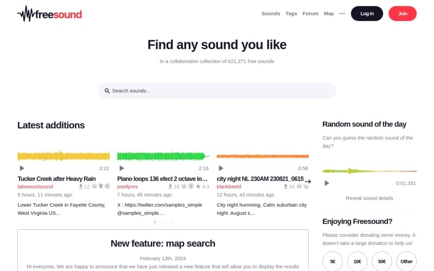This screenshot has width=434, height=271.
Task: Open user josefpres profile
Action: [127, 186]
